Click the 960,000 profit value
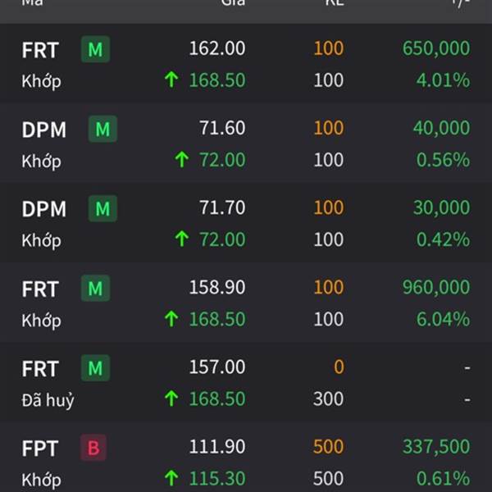 point(436,287)
